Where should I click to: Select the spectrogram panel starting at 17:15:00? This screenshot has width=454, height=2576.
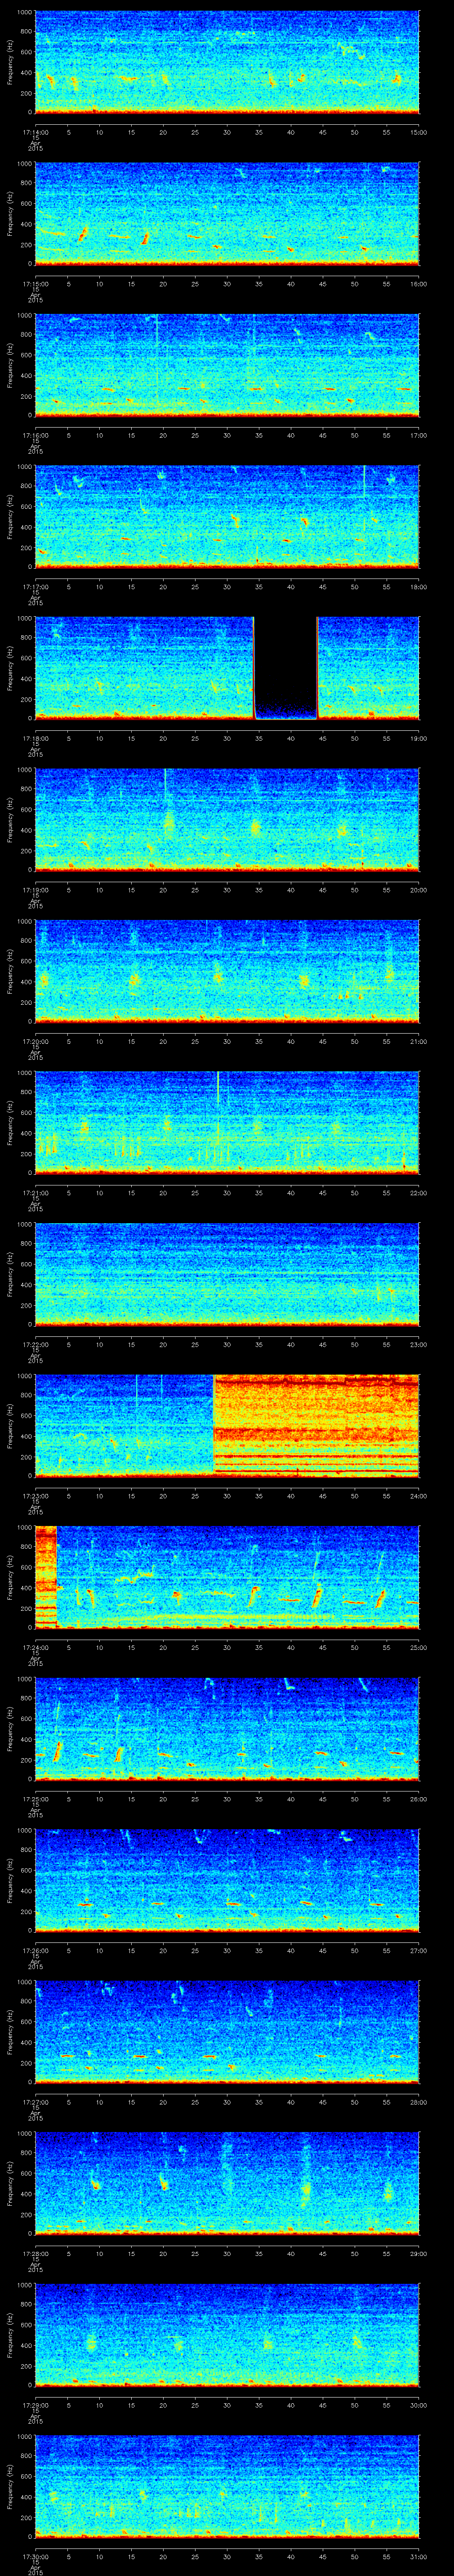(x=227, y=214)
